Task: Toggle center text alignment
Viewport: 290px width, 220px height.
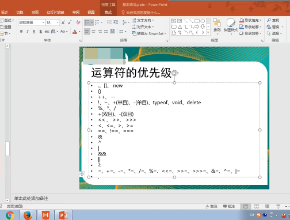Action: tap(93, 32)
